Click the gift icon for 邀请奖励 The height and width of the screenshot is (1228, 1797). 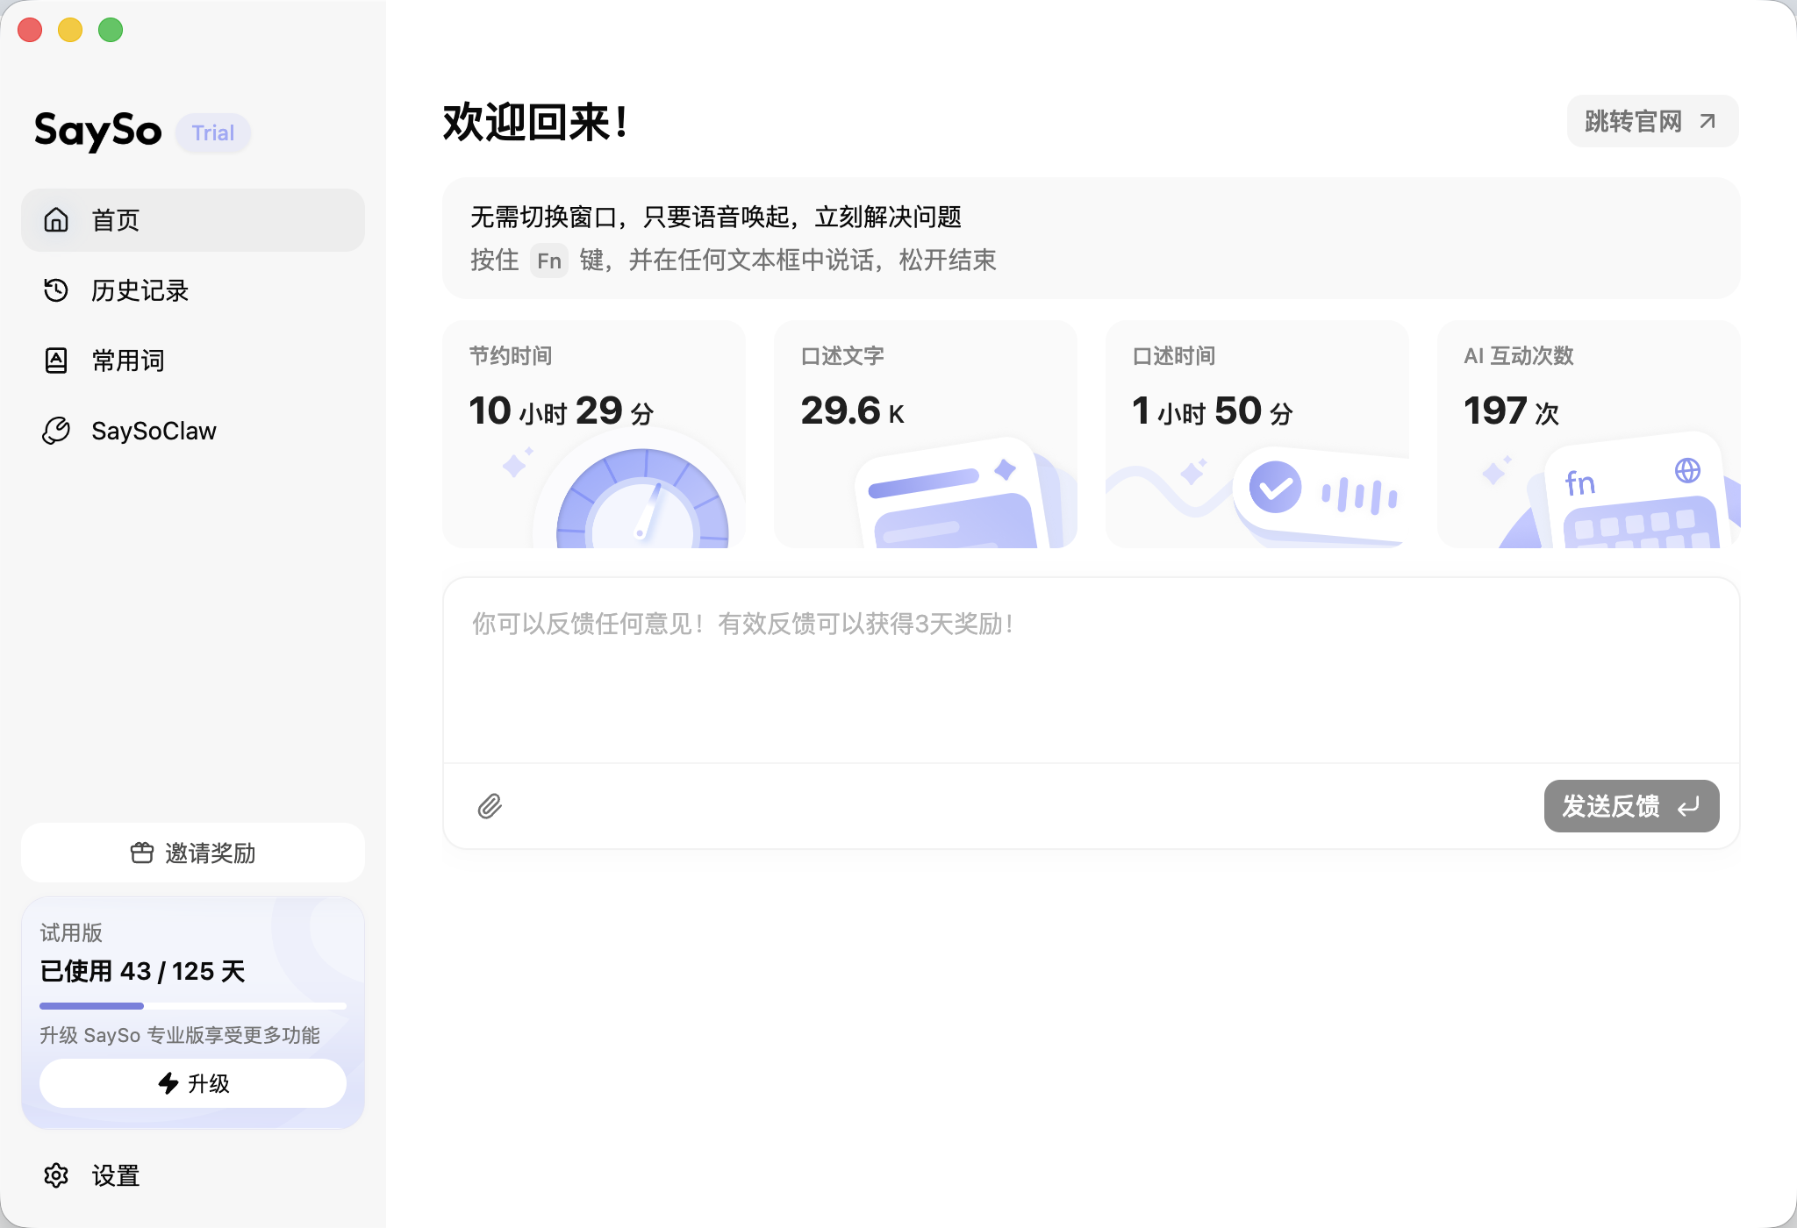142,853
